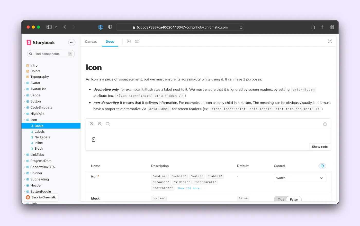Zoom out on the icon preview
Viewport: 360px width, 226px height.
pos(100,124)
